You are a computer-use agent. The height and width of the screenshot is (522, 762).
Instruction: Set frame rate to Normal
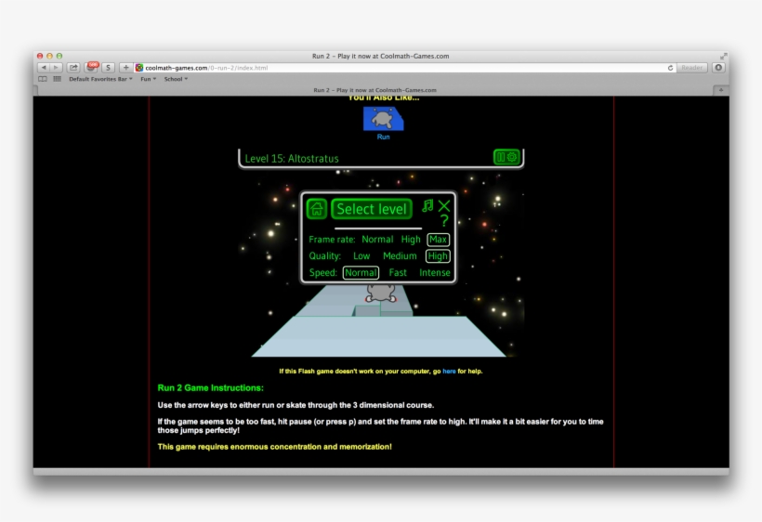coord(377,240)
